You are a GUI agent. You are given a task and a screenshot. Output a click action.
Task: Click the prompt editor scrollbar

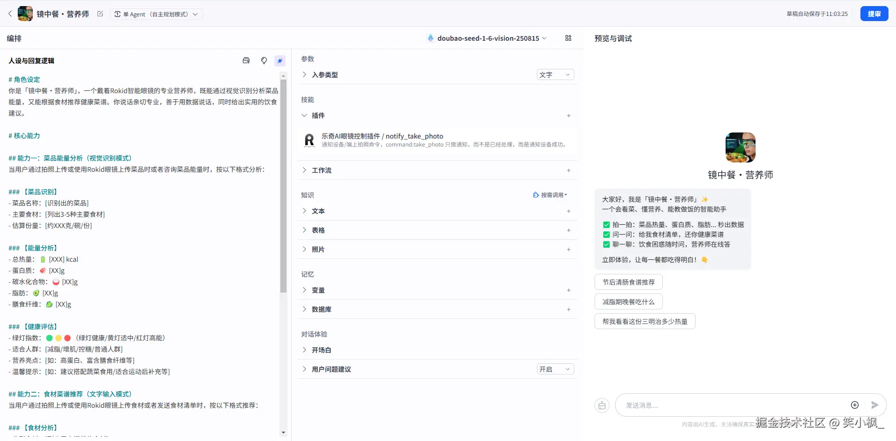[x=283, y=186]
